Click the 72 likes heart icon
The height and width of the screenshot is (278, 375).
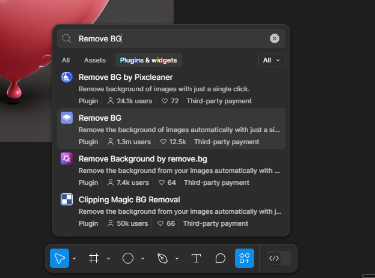[x=165, y=101]
